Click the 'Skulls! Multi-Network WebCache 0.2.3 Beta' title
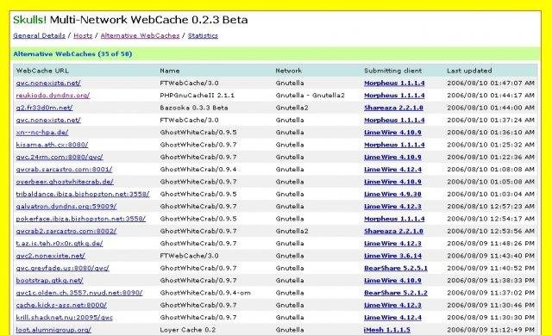Viewport: 552px width, 335px height. click(x=130, y=20)
